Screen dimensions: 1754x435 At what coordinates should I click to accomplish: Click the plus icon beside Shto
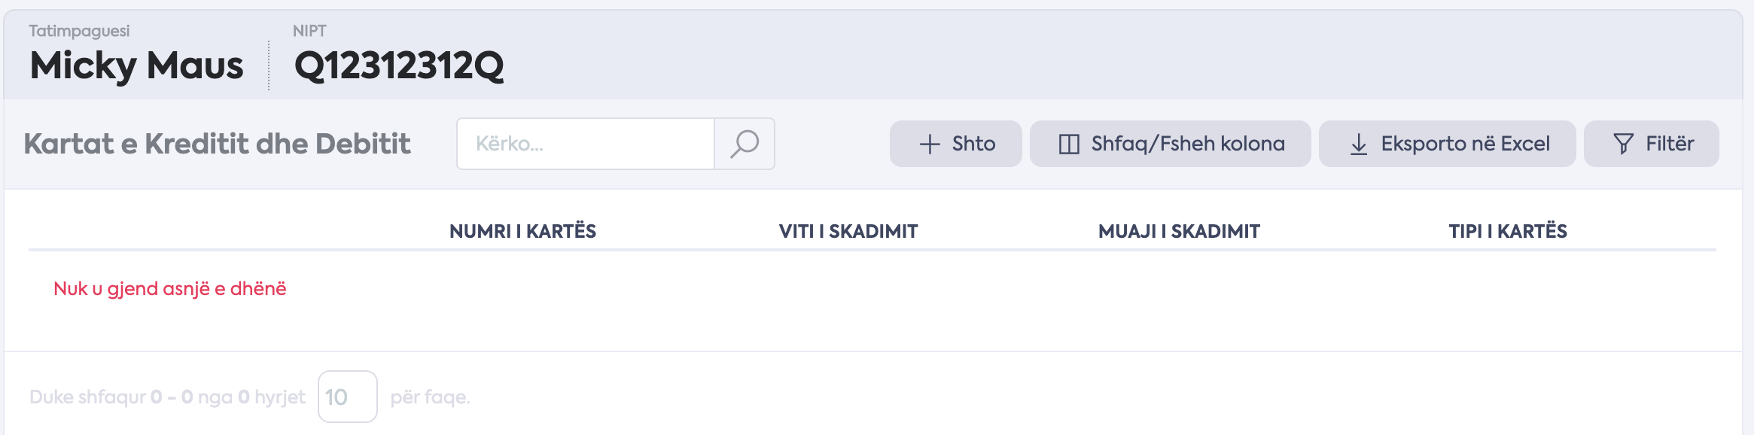(x=930, y=144)
